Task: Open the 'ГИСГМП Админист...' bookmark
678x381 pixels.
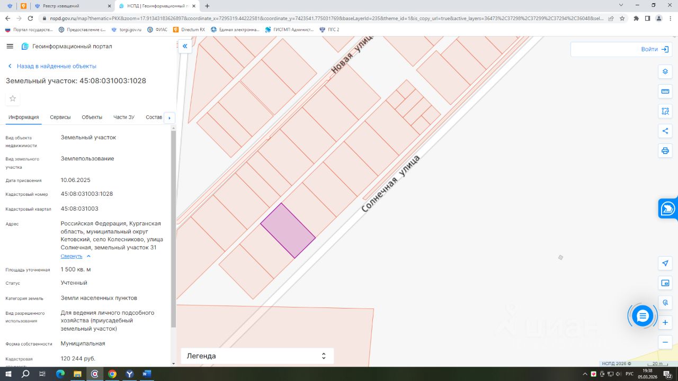Action: [x=290, y=30]
